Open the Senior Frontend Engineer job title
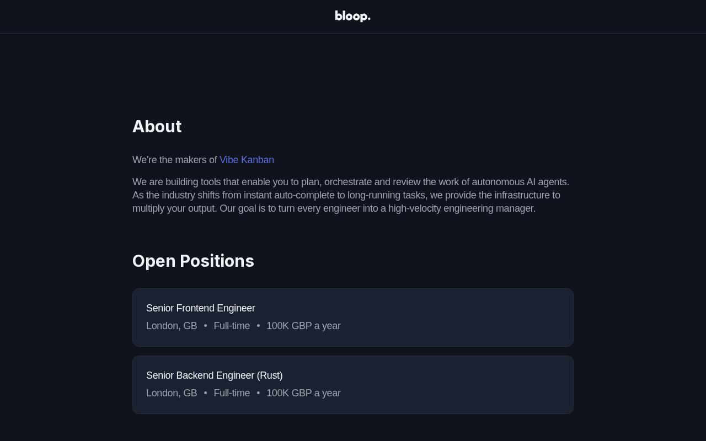 pos(200,308)
